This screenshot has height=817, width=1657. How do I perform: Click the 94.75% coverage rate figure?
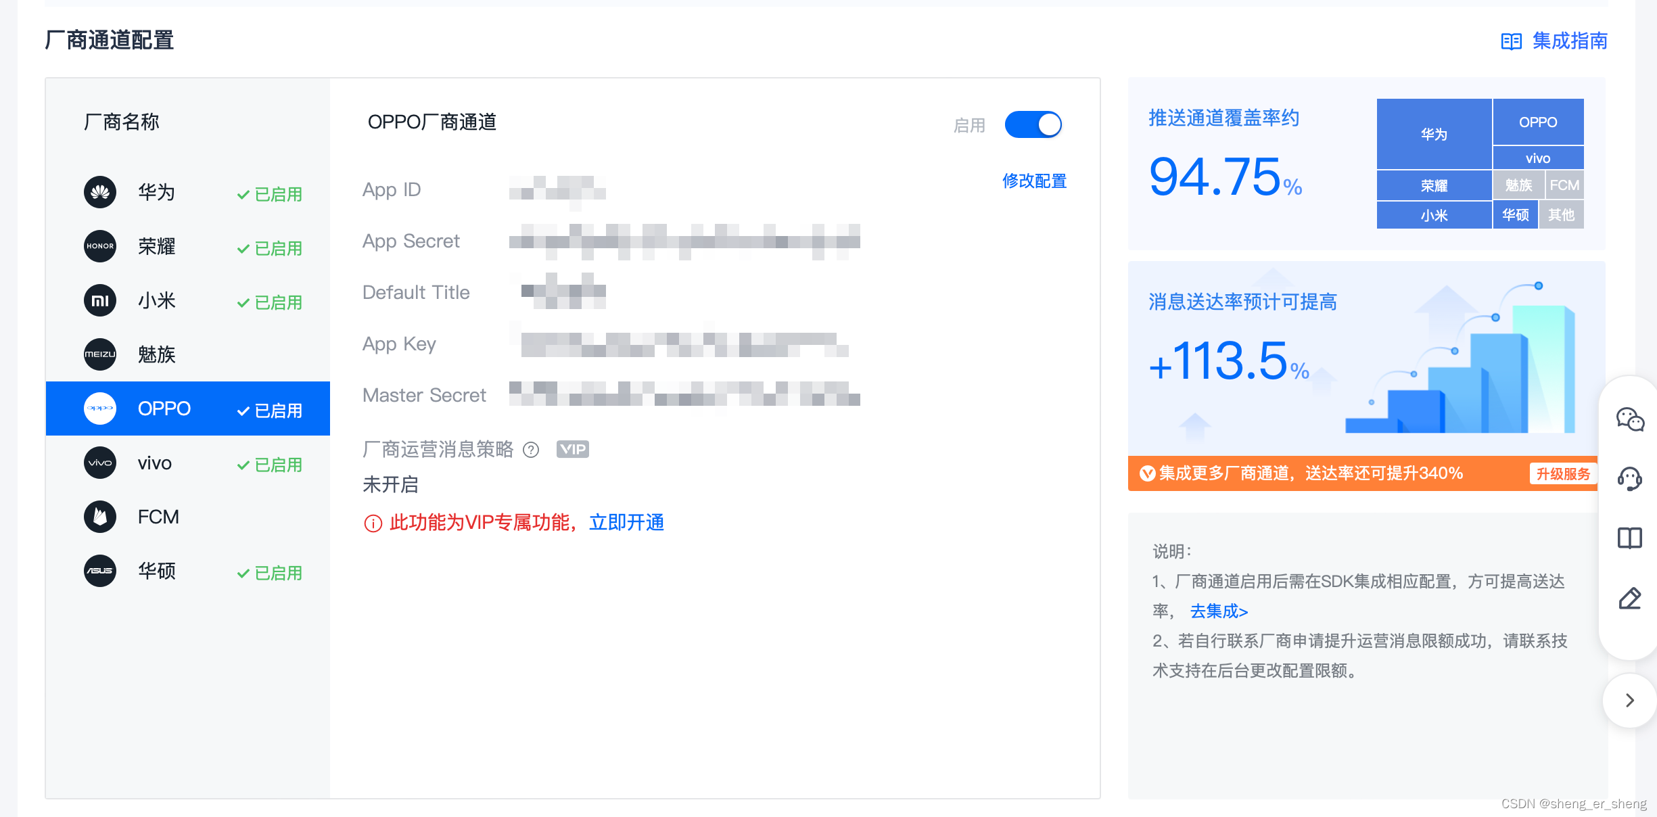click(x=1225, y=177)
